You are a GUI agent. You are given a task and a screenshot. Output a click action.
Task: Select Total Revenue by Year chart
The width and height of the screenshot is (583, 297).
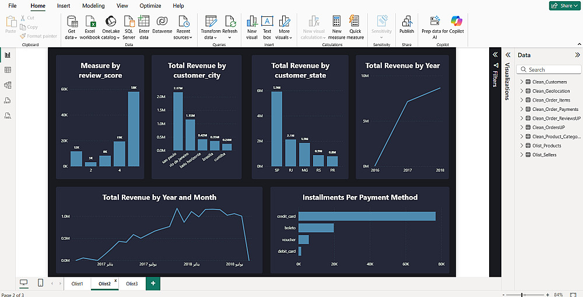coord(402,117)
